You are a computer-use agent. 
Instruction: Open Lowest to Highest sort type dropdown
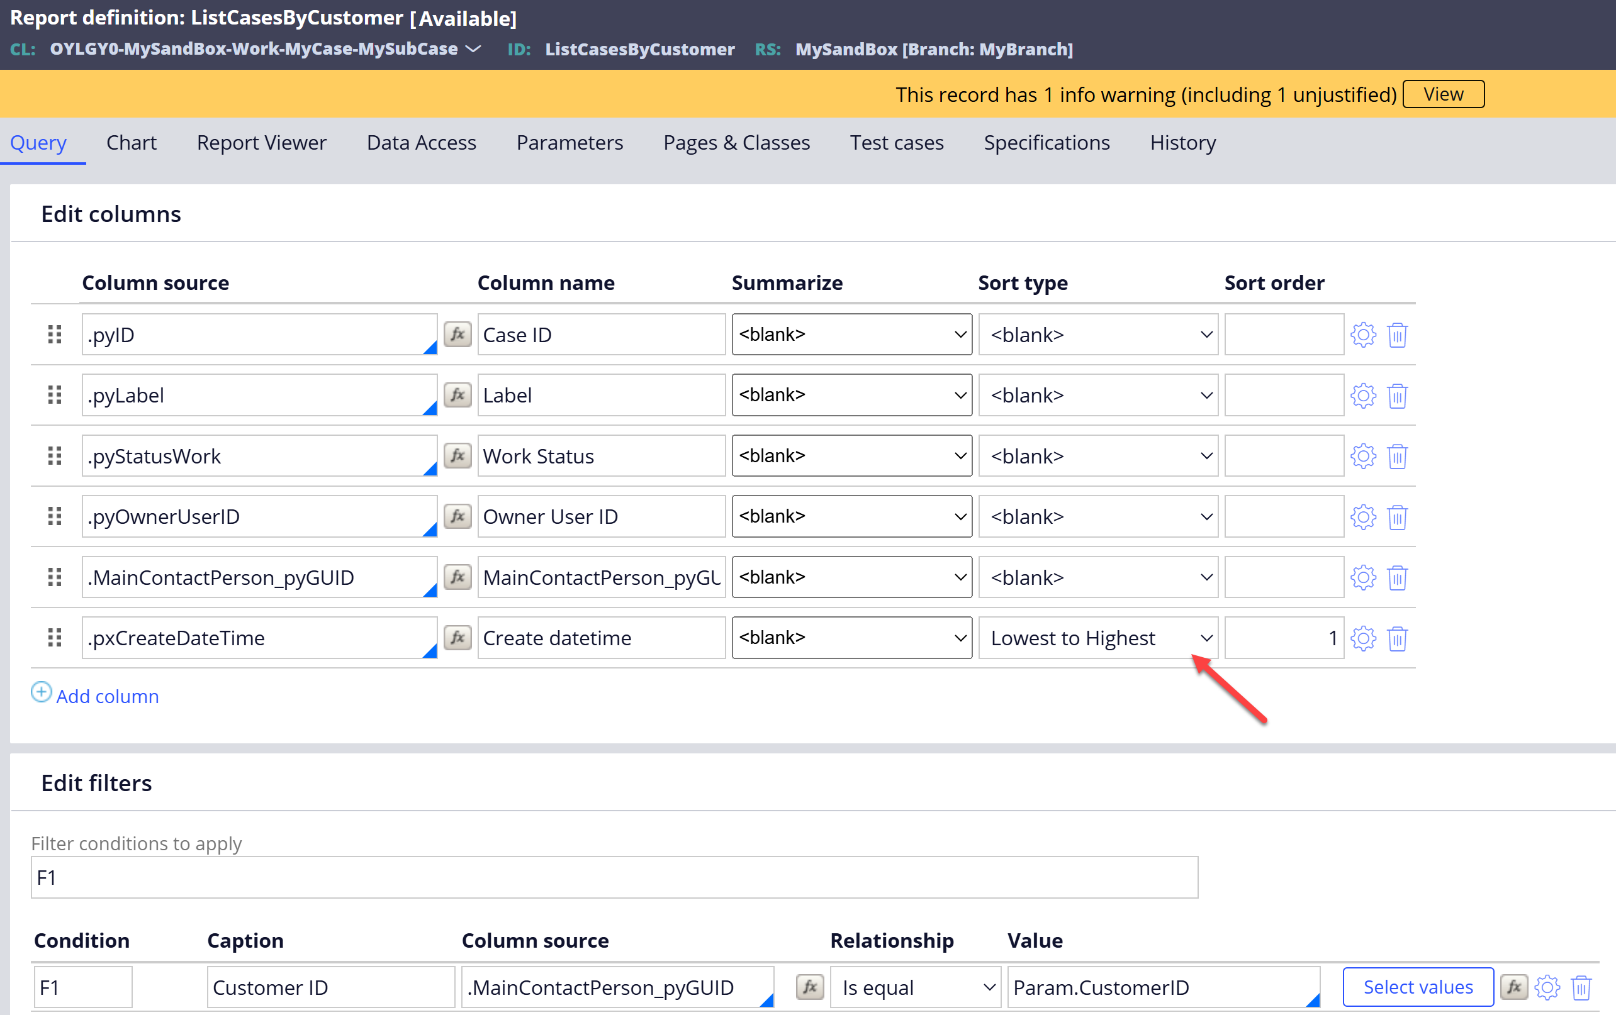pos(1098,637)
